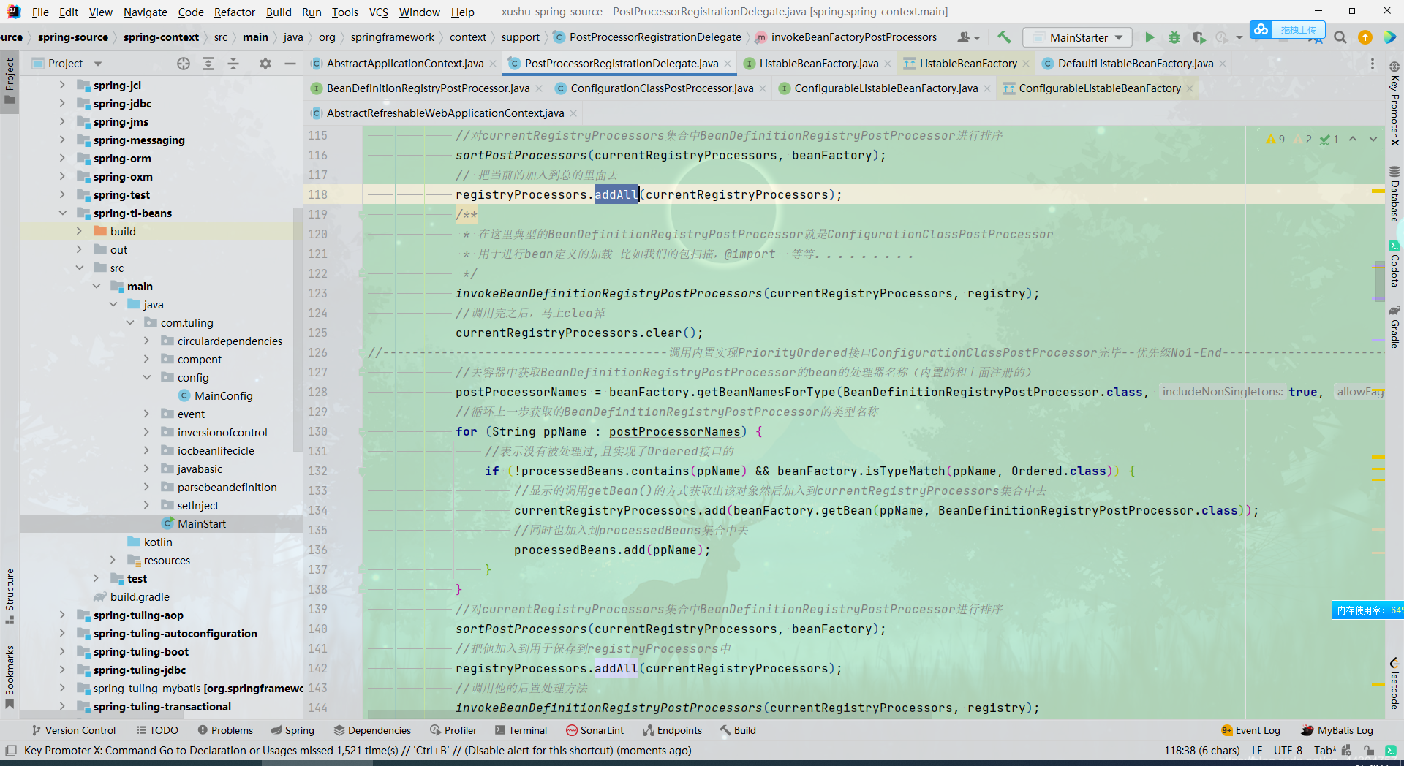The width and height of the screenshot is (1404, 766).
Task: Click the editor vertical scrollbar thumb
Action: coord(1379,281)
